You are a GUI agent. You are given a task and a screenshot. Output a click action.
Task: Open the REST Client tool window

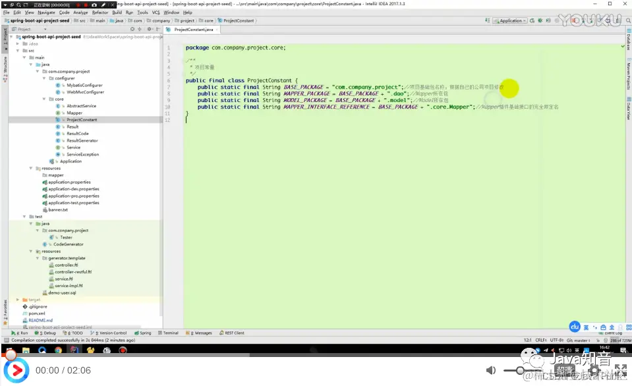point(232,333)
